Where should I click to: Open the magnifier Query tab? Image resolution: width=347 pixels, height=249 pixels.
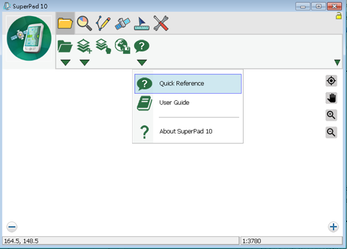pyautogui.click(x=84, y=23)
